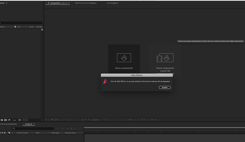This screenshot has width=245, height=142.
Task: Toggle the draft 3D cube icon in timeline
Action: [x=62, y=129]
